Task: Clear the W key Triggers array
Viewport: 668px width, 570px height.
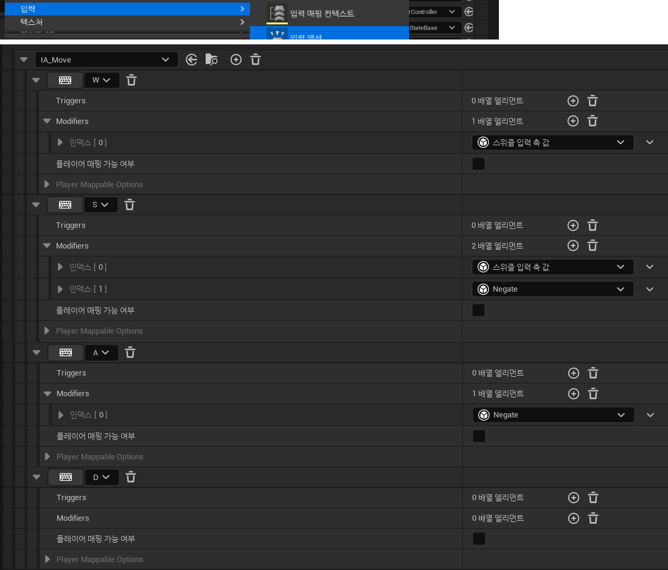Action: [593, 101]
